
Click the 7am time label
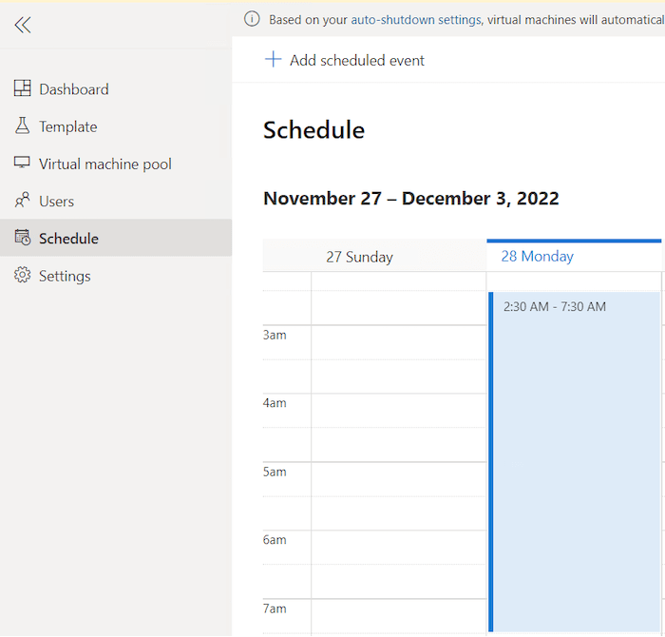275,608
